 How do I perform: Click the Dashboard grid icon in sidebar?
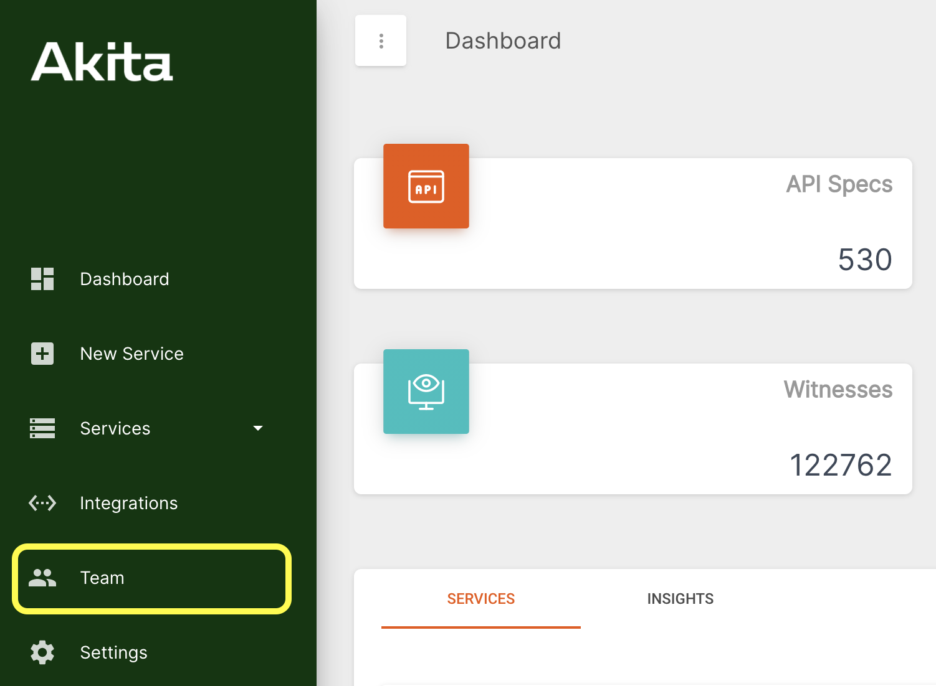[x=42, y=279]
